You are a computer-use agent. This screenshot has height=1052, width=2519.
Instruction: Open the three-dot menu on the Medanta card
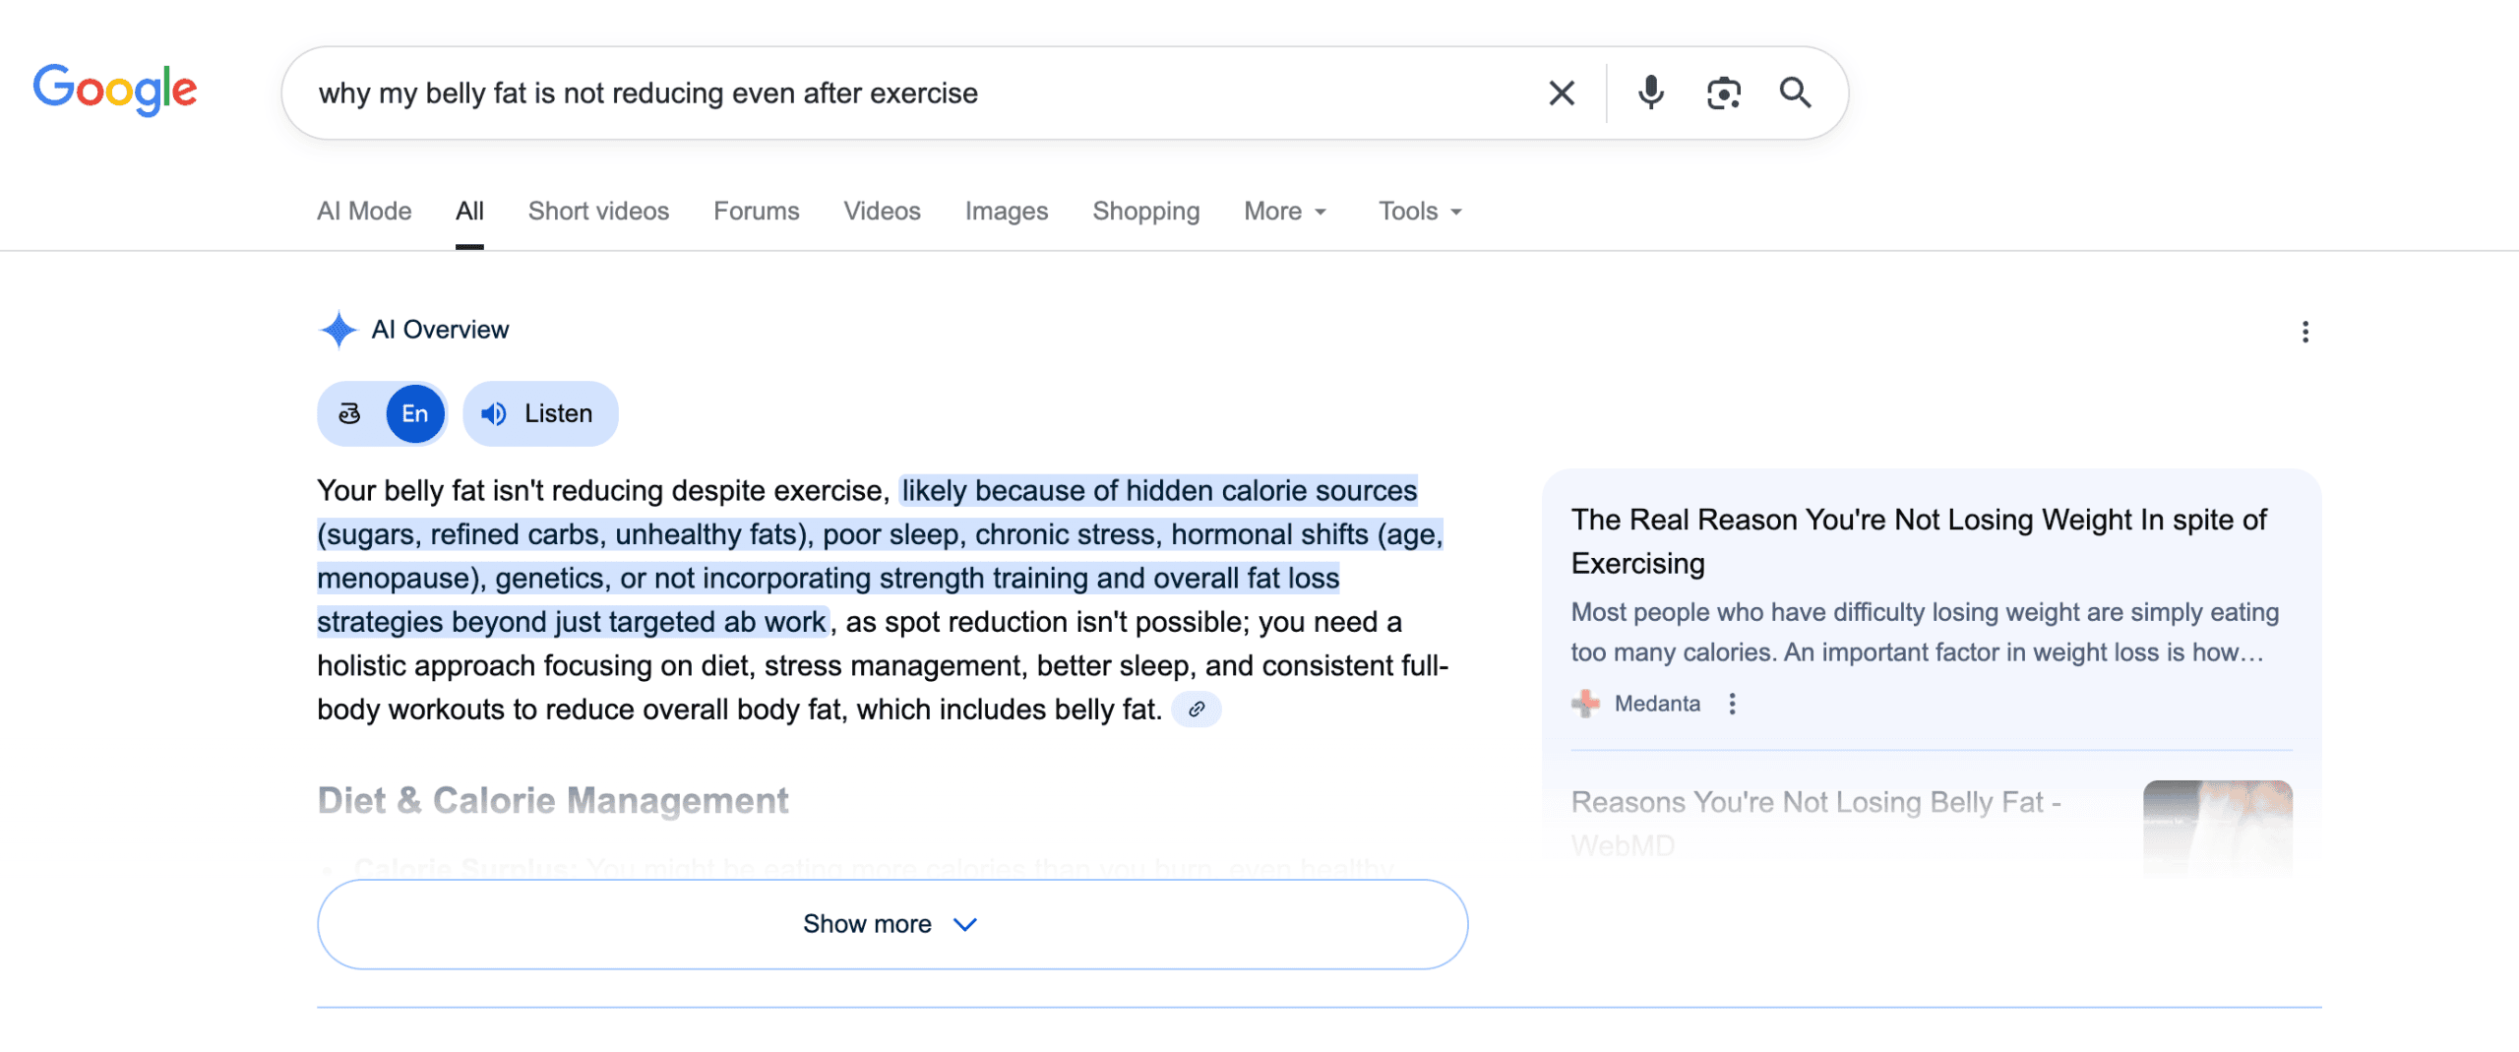click(1732, 703)
